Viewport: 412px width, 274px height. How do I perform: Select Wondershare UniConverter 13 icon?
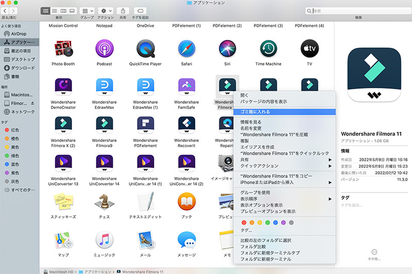click(63, 163)
